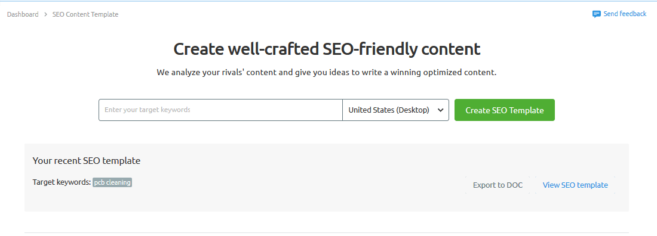
Task: Click the rivals' content description subtitle
Action: [326, 72]
